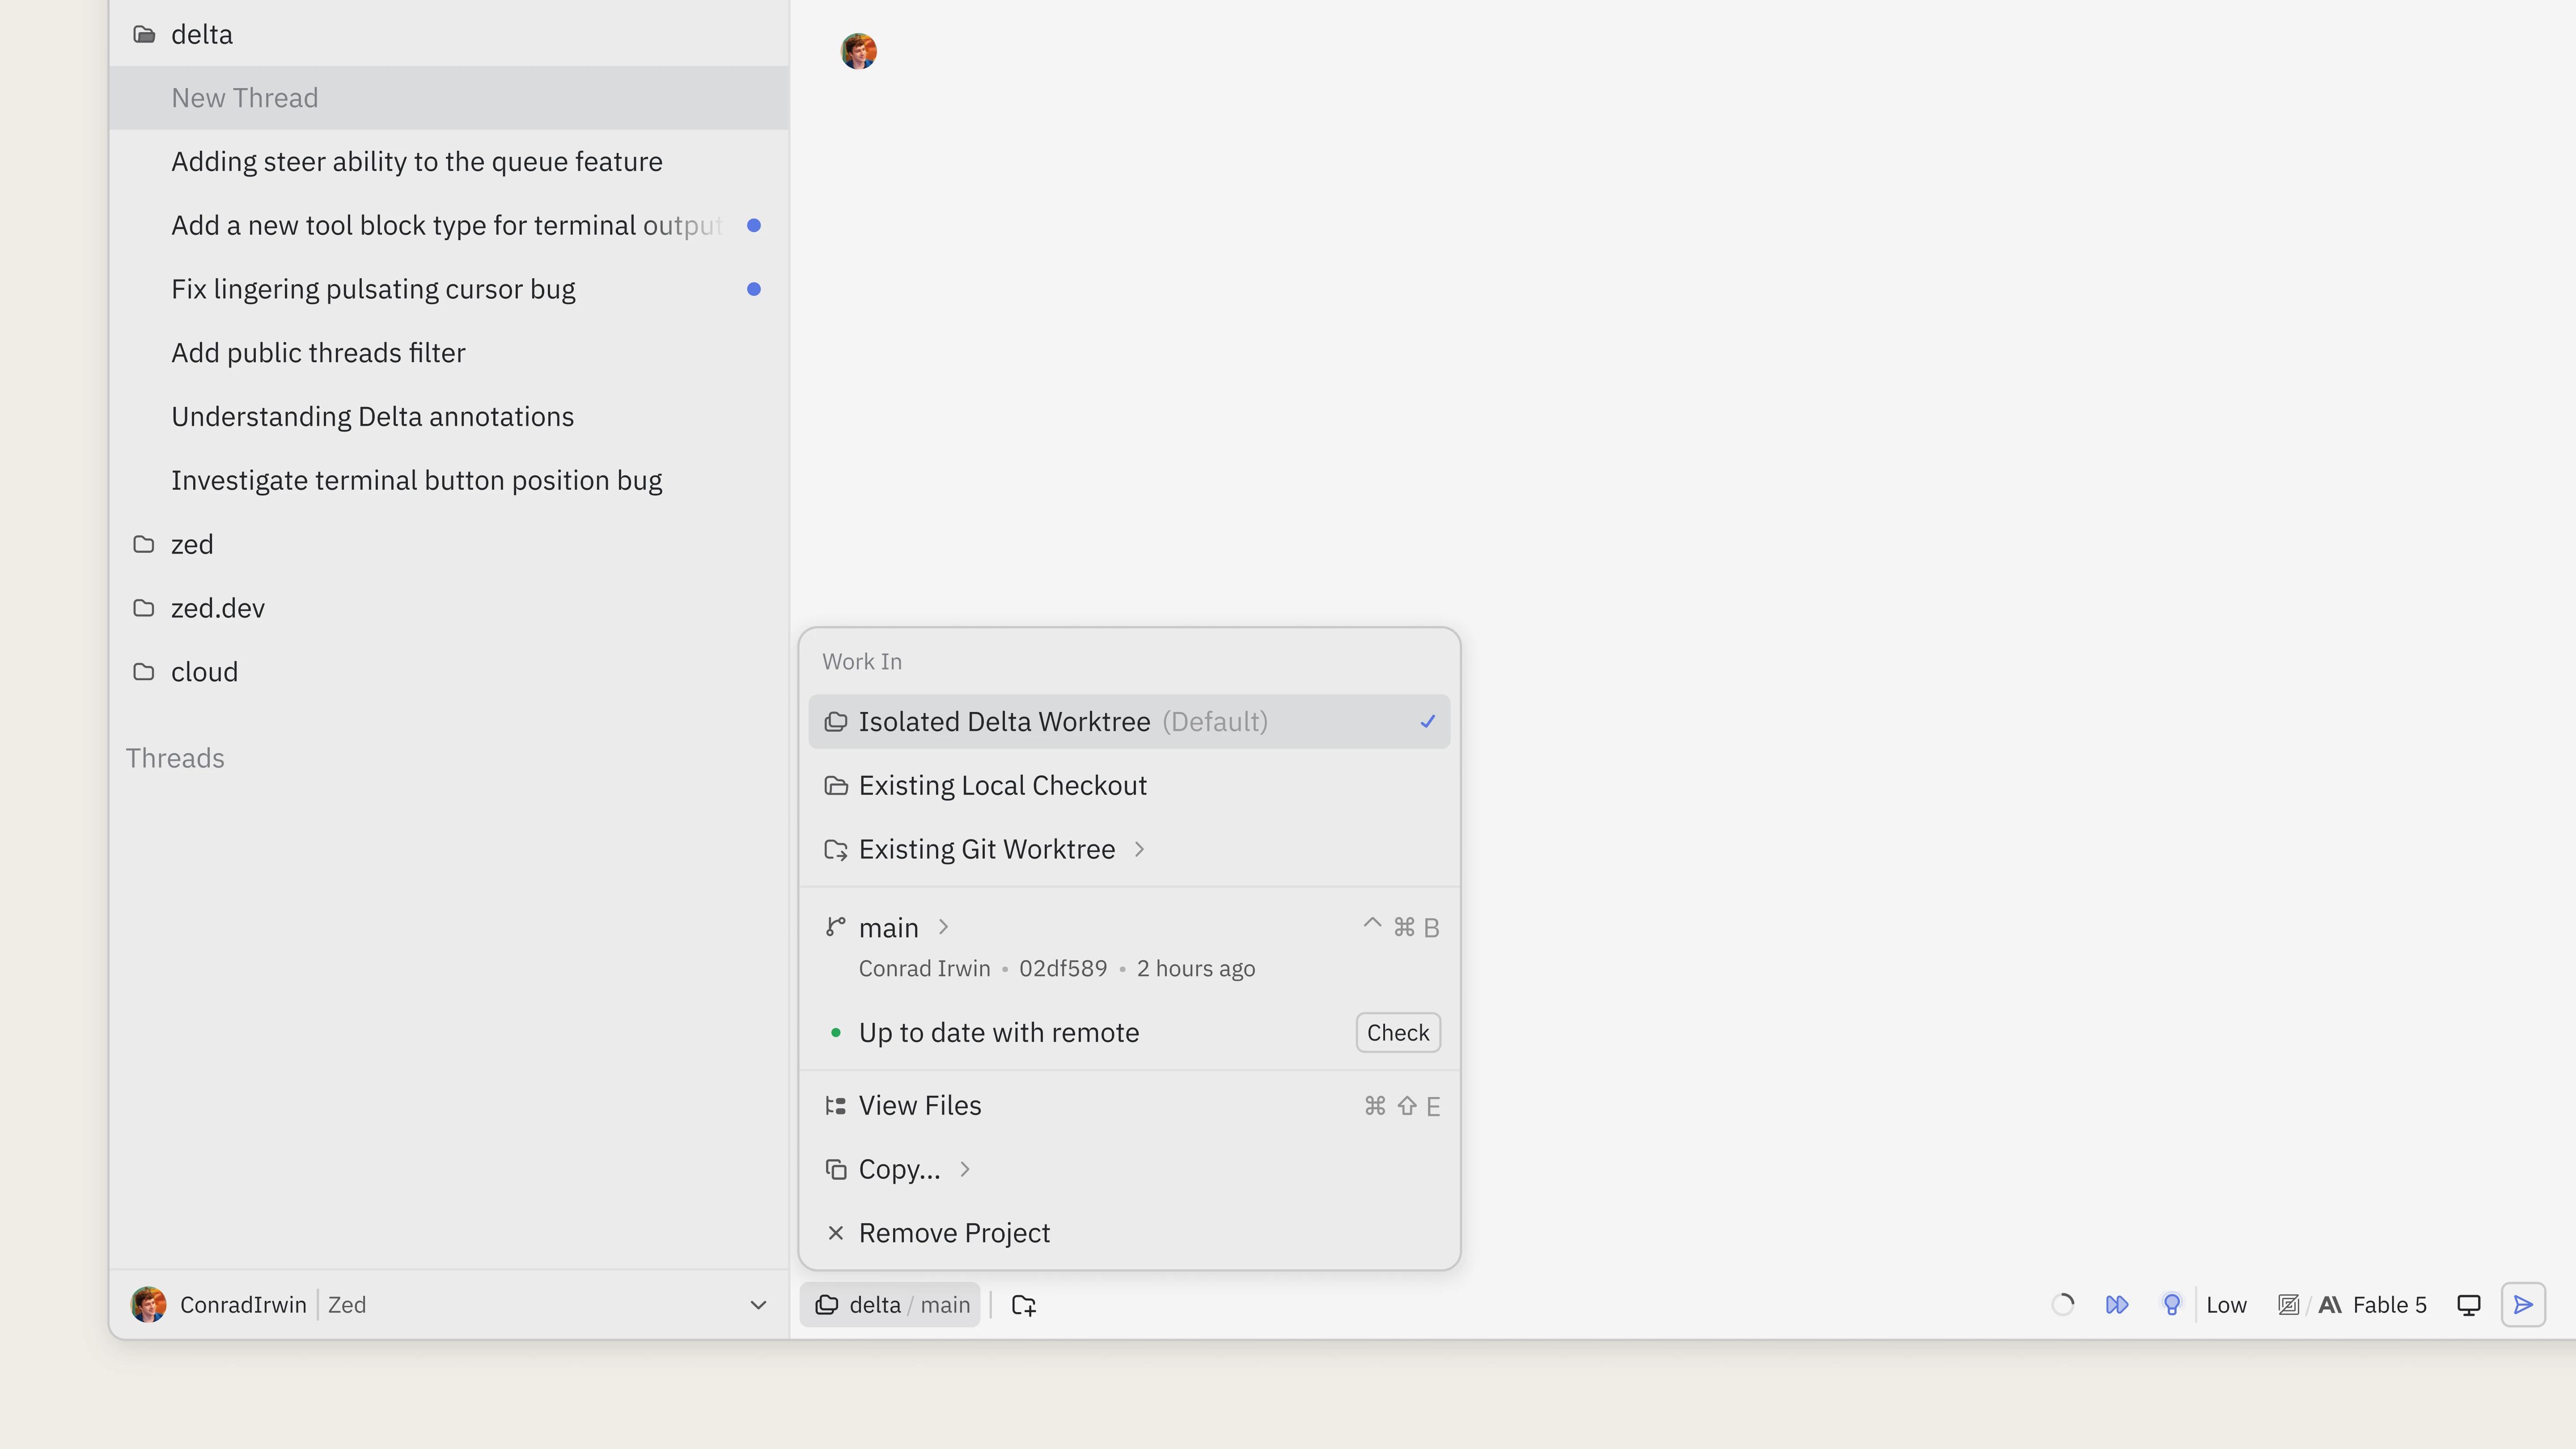
Task: Click commit hash 02df589
Action: pos(1063,969)
